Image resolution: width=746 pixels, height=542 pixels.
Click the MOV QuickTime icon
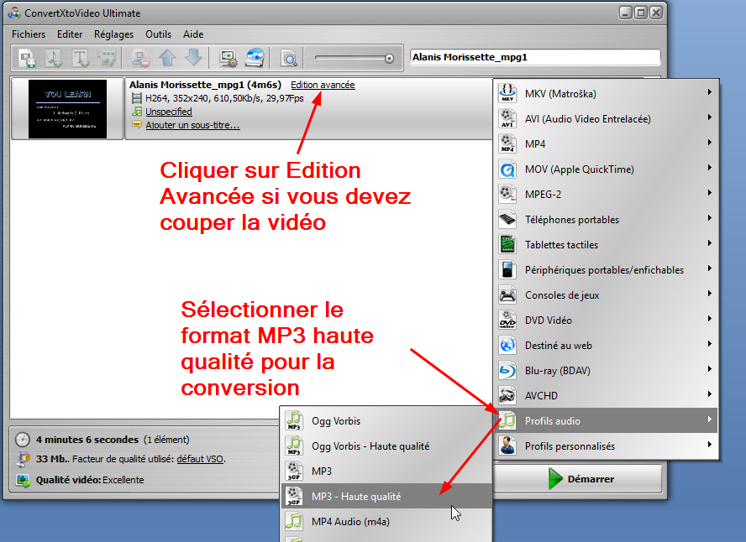tap(507, 169)
